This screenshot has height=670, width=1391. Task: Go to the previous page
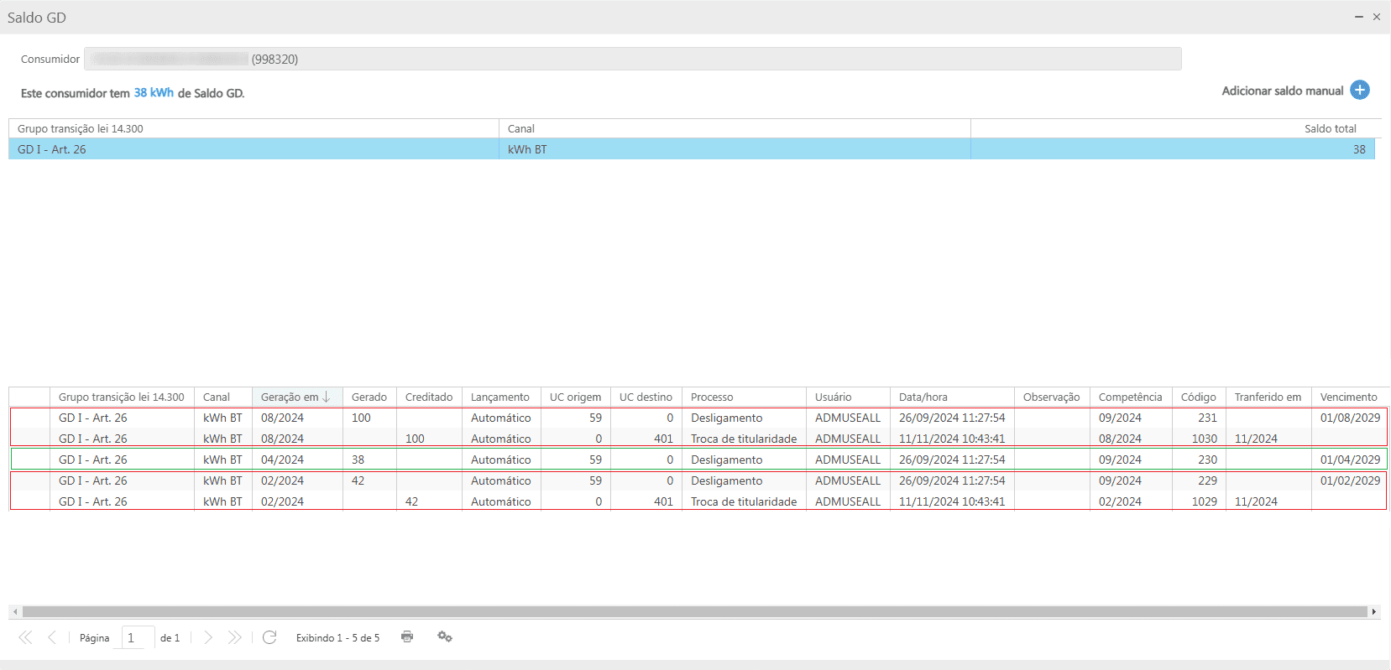pos(52,637)
